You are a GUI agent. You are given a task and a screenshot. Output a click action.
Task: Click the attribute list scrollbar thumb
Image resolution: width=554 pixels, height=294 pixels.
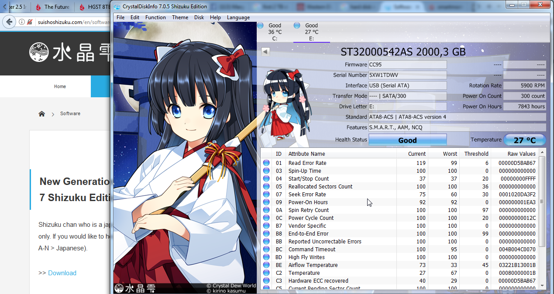click(542, 202)
